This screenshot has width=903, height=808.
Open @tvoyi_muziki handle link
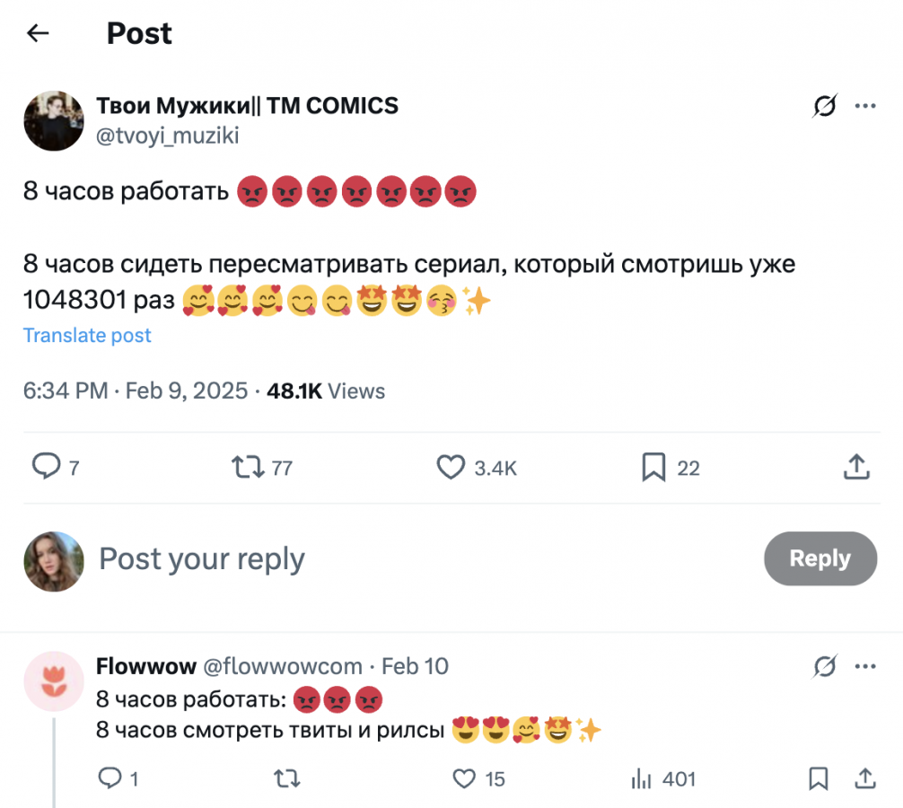[x=168, y=135]
